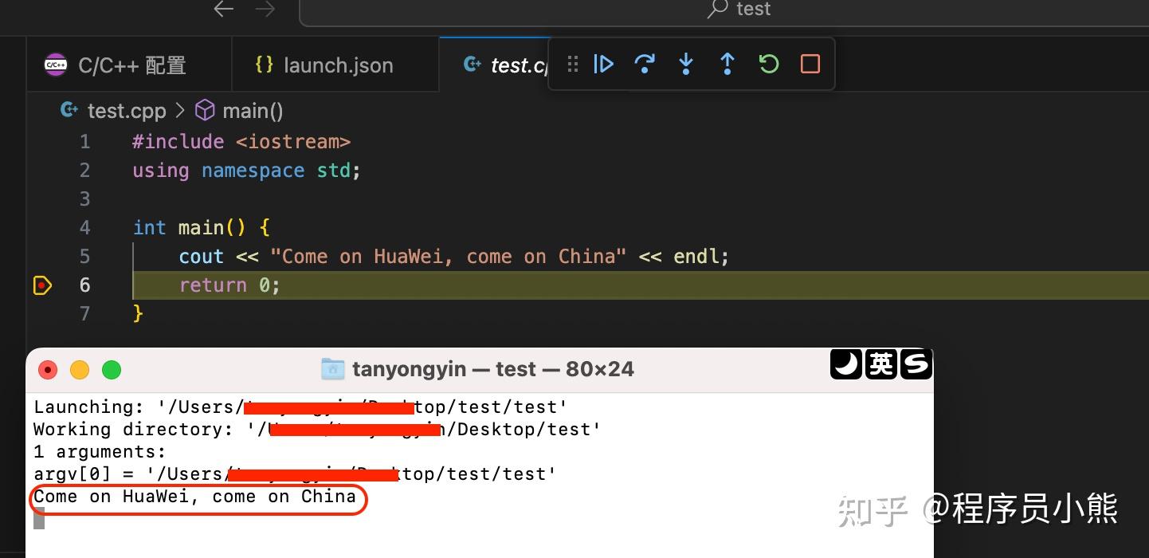Viewport: 1149px width, 558px height.
Task: Select the Step Out debug icon
Action: click(727, 64)
